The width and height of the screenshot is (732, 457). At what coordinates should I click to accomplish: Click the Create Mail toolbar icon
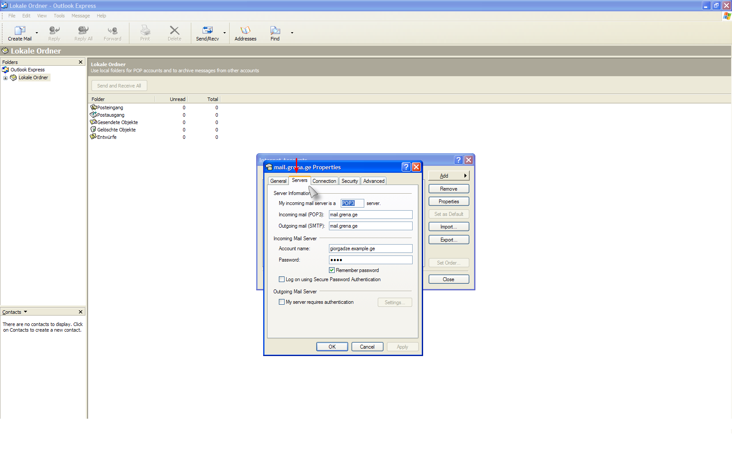20,31
